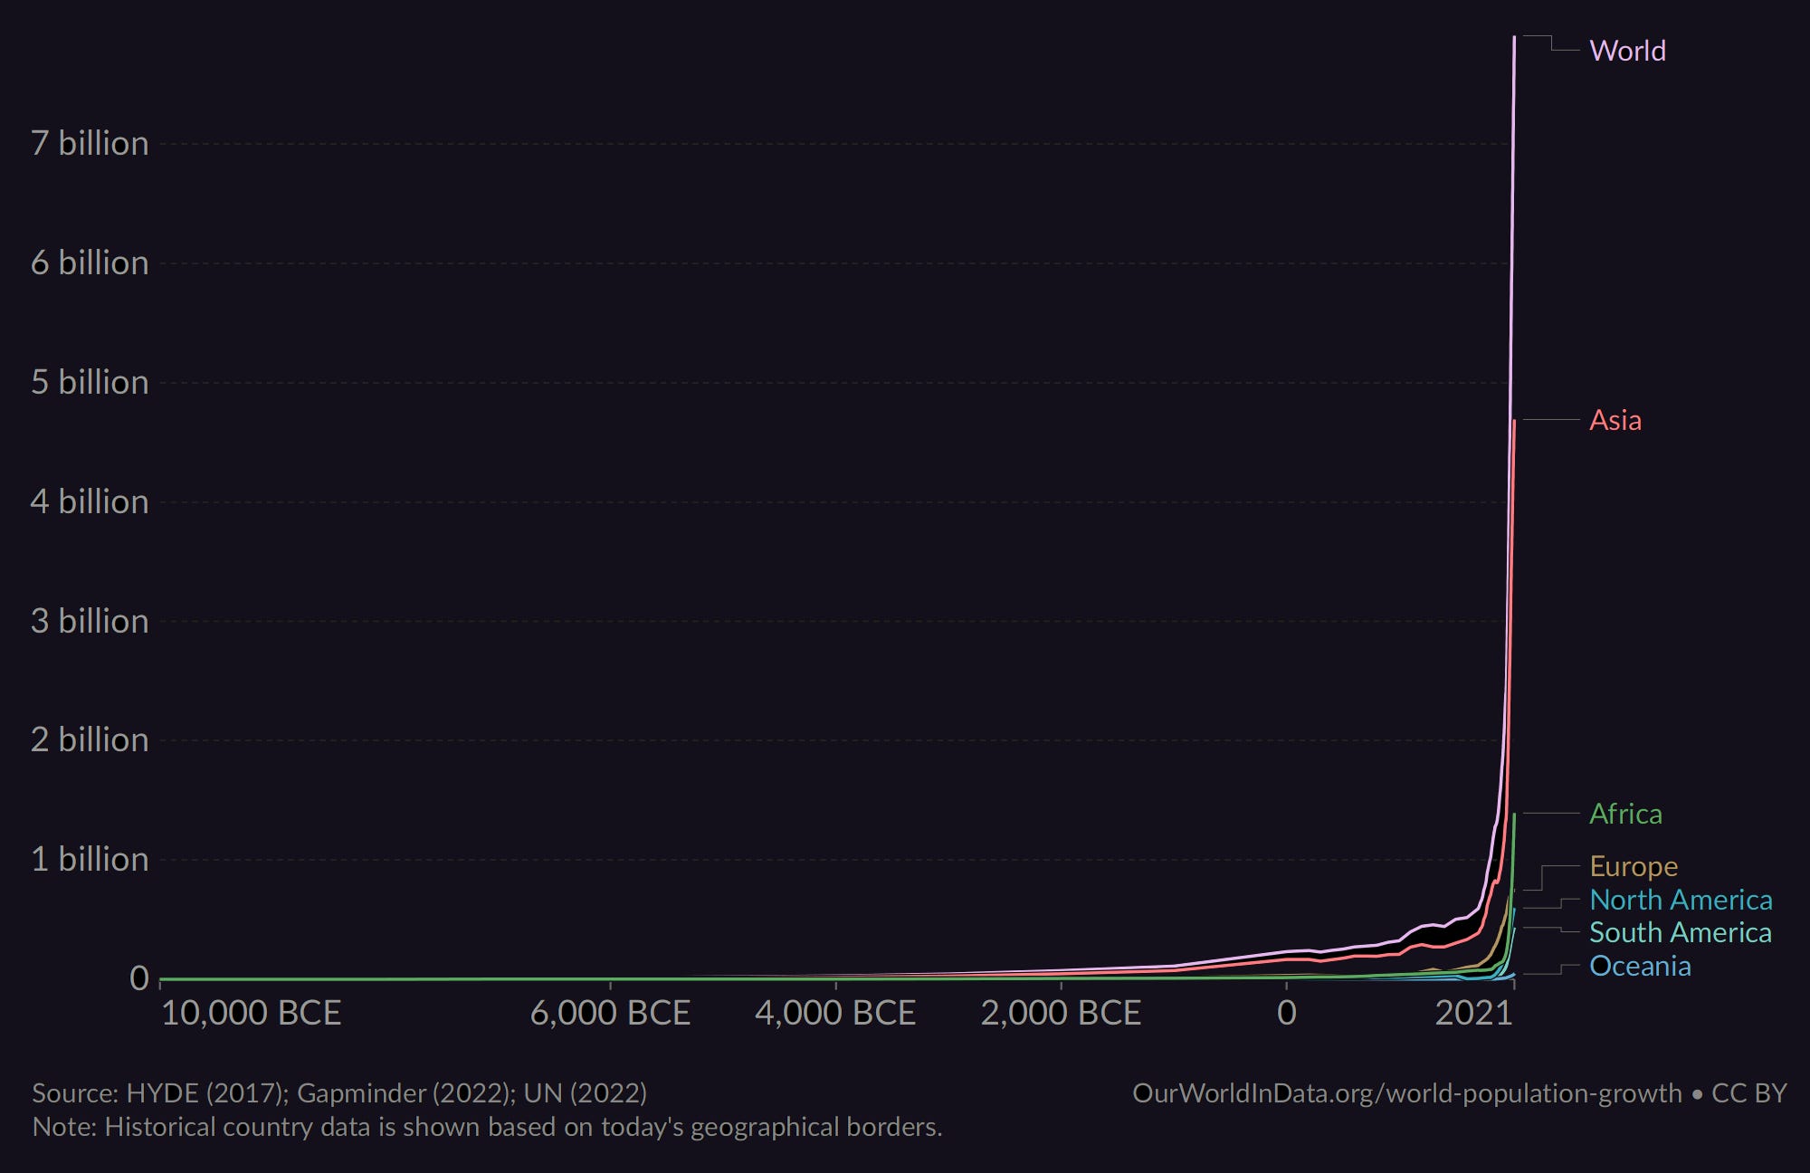Viewport: 1810px width, 1173px height.
Task: Click the Oceania legend label
Action: 1640,966
